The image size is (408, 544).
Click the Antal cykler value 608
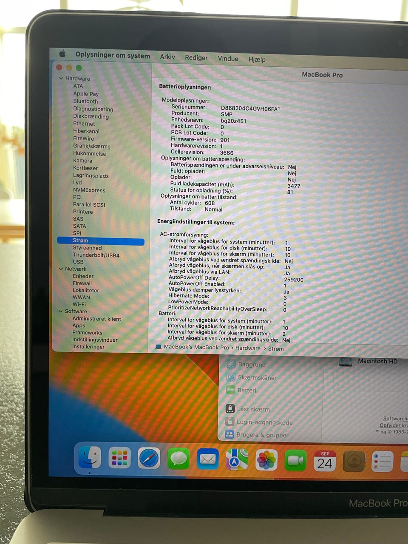click(x=210, y=203)
